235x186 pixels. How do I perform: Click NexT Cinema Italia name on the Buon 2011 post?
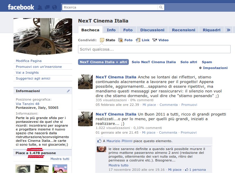click(x=116, y=114)
